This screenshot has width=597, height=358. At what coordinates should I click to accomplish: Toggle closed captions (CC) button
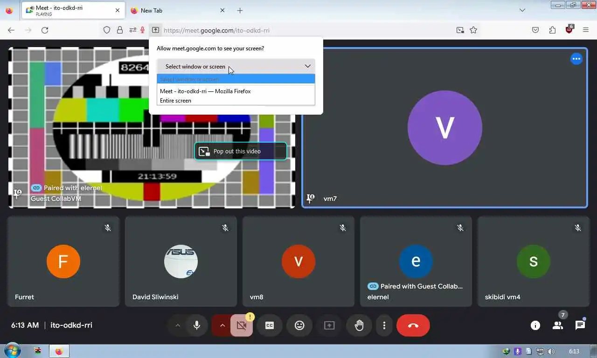click(x=270, y=325)
